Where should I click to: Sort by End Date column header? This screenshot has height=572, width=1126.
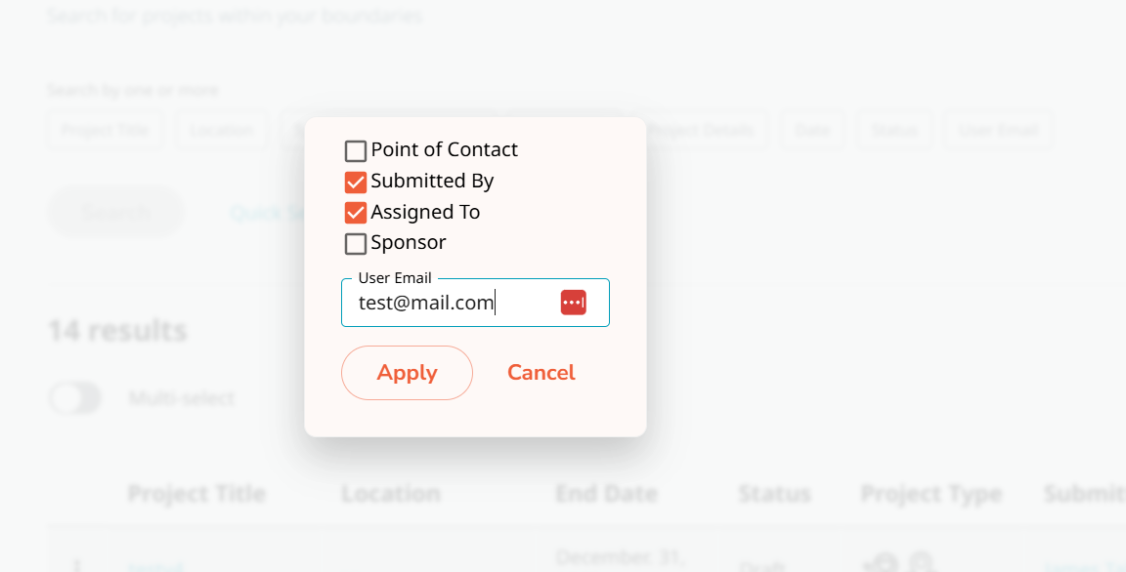pos(606,494)
